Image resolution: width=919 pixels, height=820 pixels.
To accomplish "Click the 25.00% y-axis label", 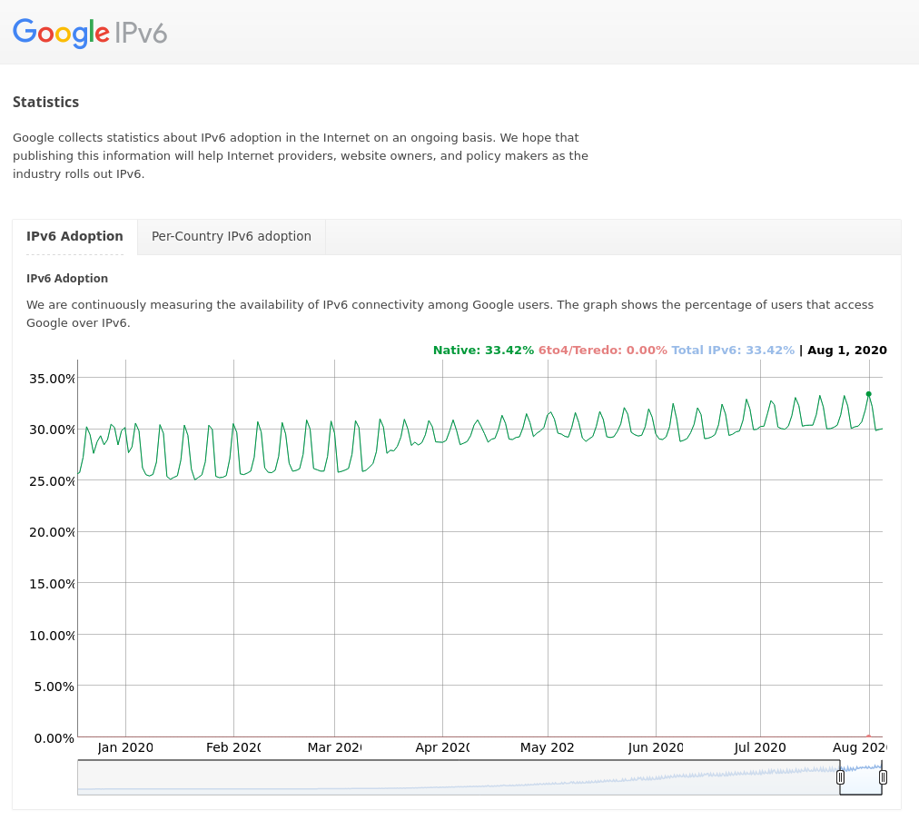I will tap(52, 481).
